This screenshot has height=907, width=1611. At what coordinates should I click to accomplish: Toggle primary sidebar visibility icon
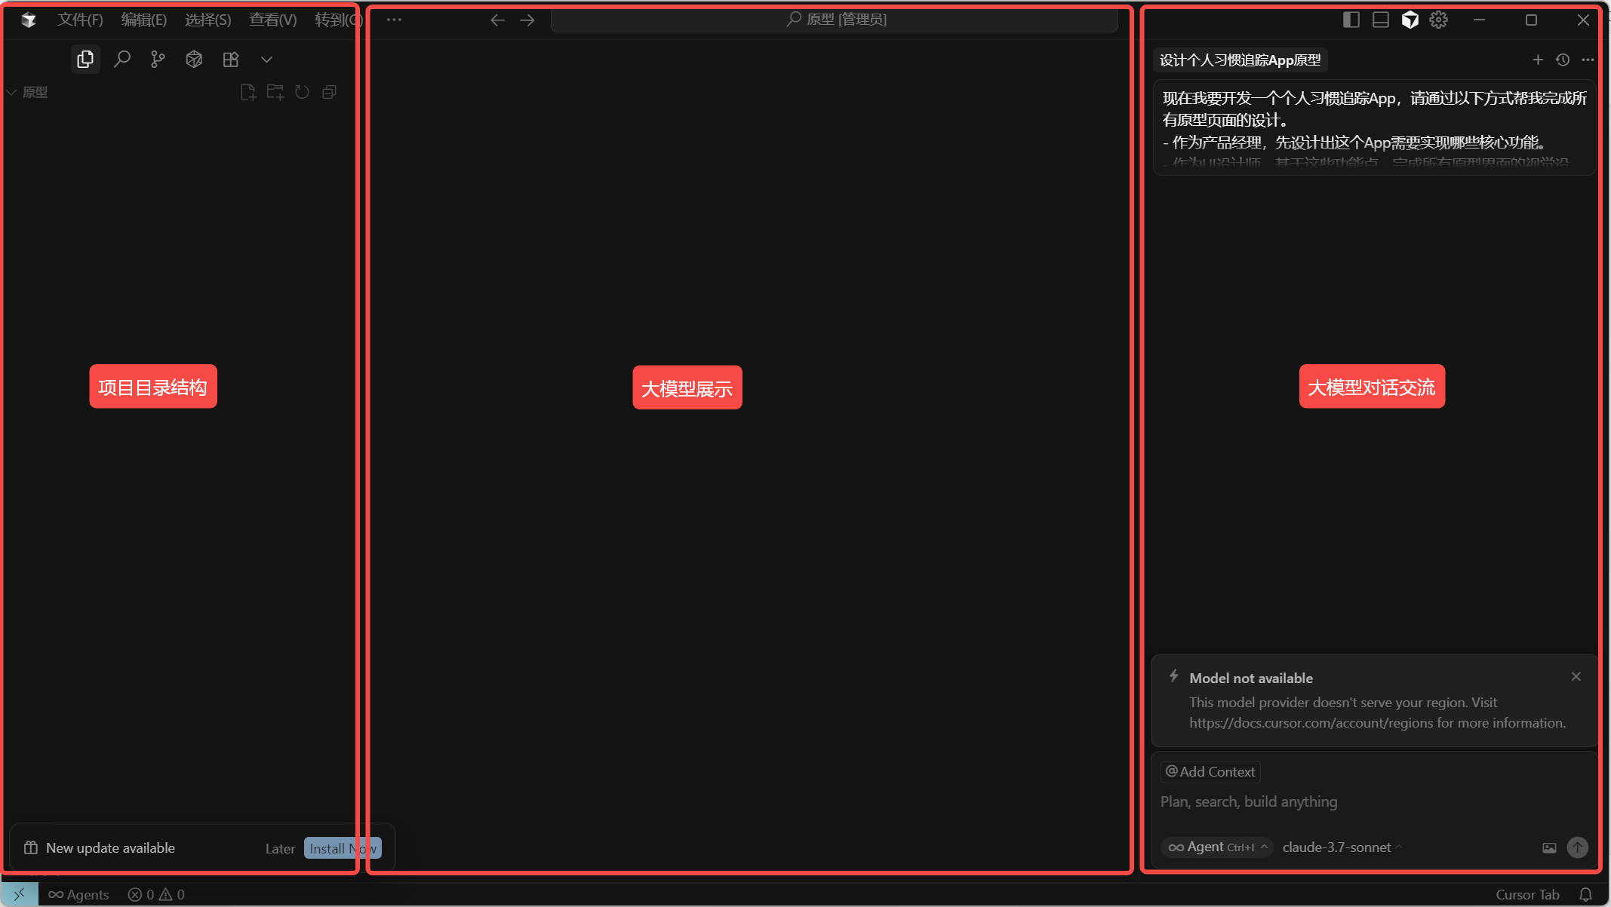click(x=1351, y=20)
